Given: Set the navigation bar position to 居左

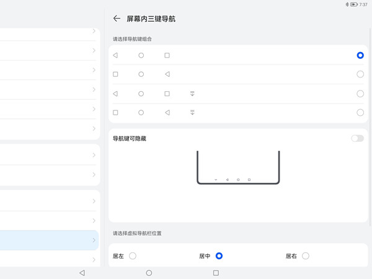Looking at the screenshot, I should (133, 255).
